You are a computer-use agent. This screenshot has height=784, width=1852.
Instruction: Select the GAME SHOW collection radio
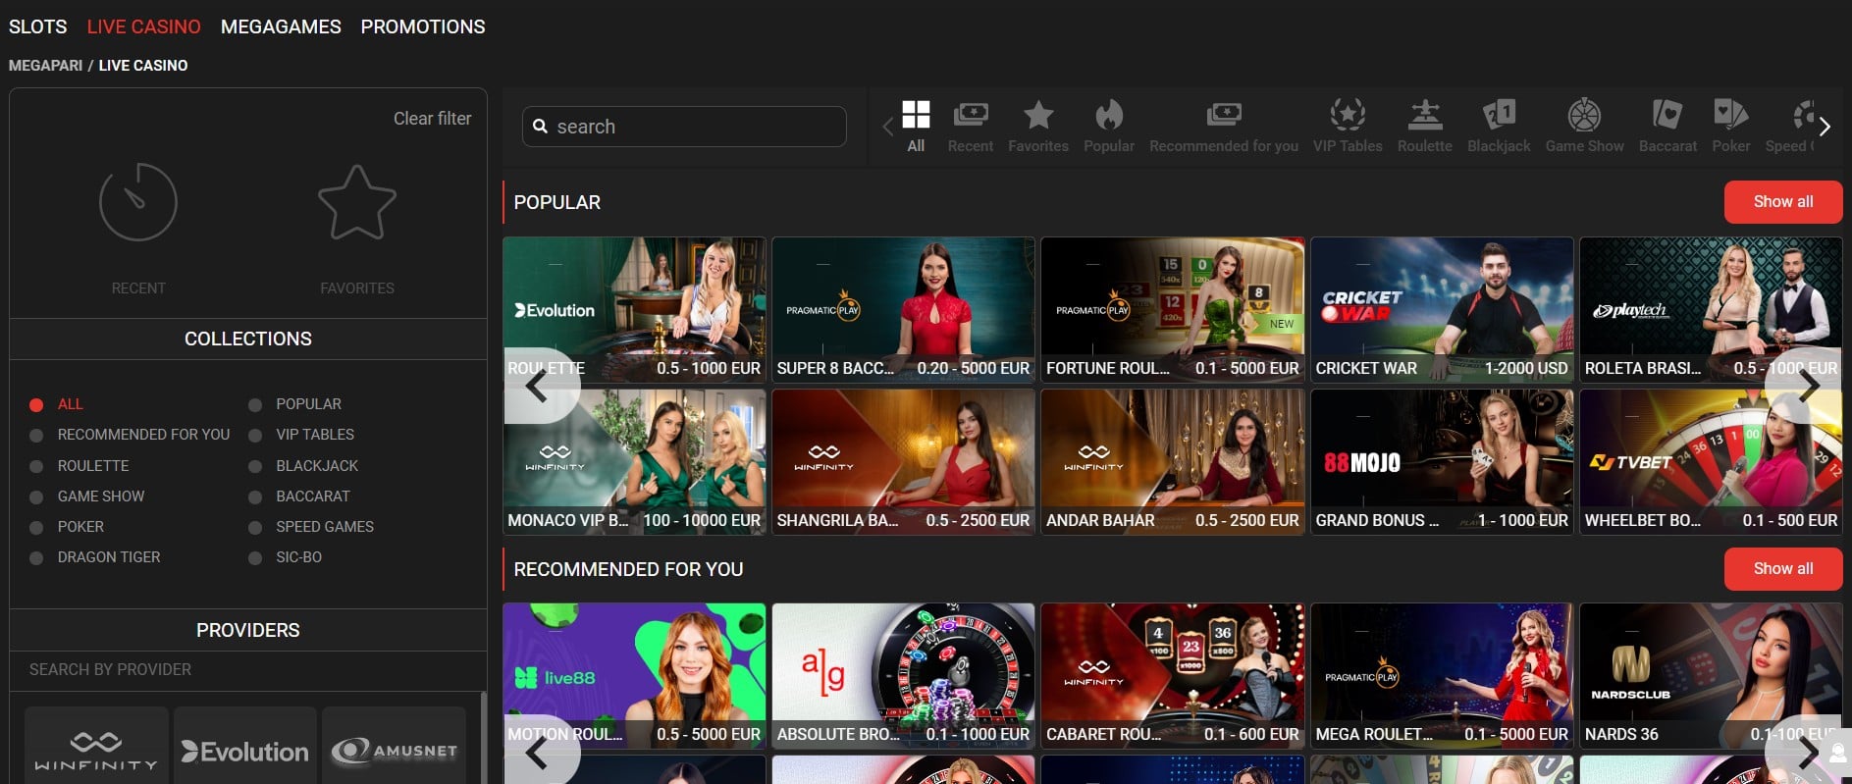[36, 497]
